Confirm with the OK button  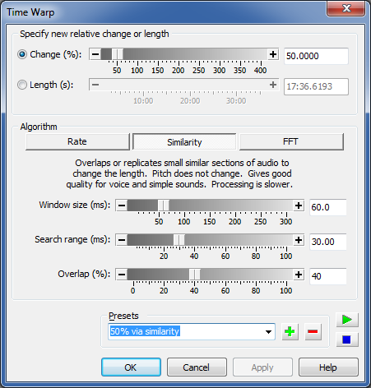(x=131, y=367)
